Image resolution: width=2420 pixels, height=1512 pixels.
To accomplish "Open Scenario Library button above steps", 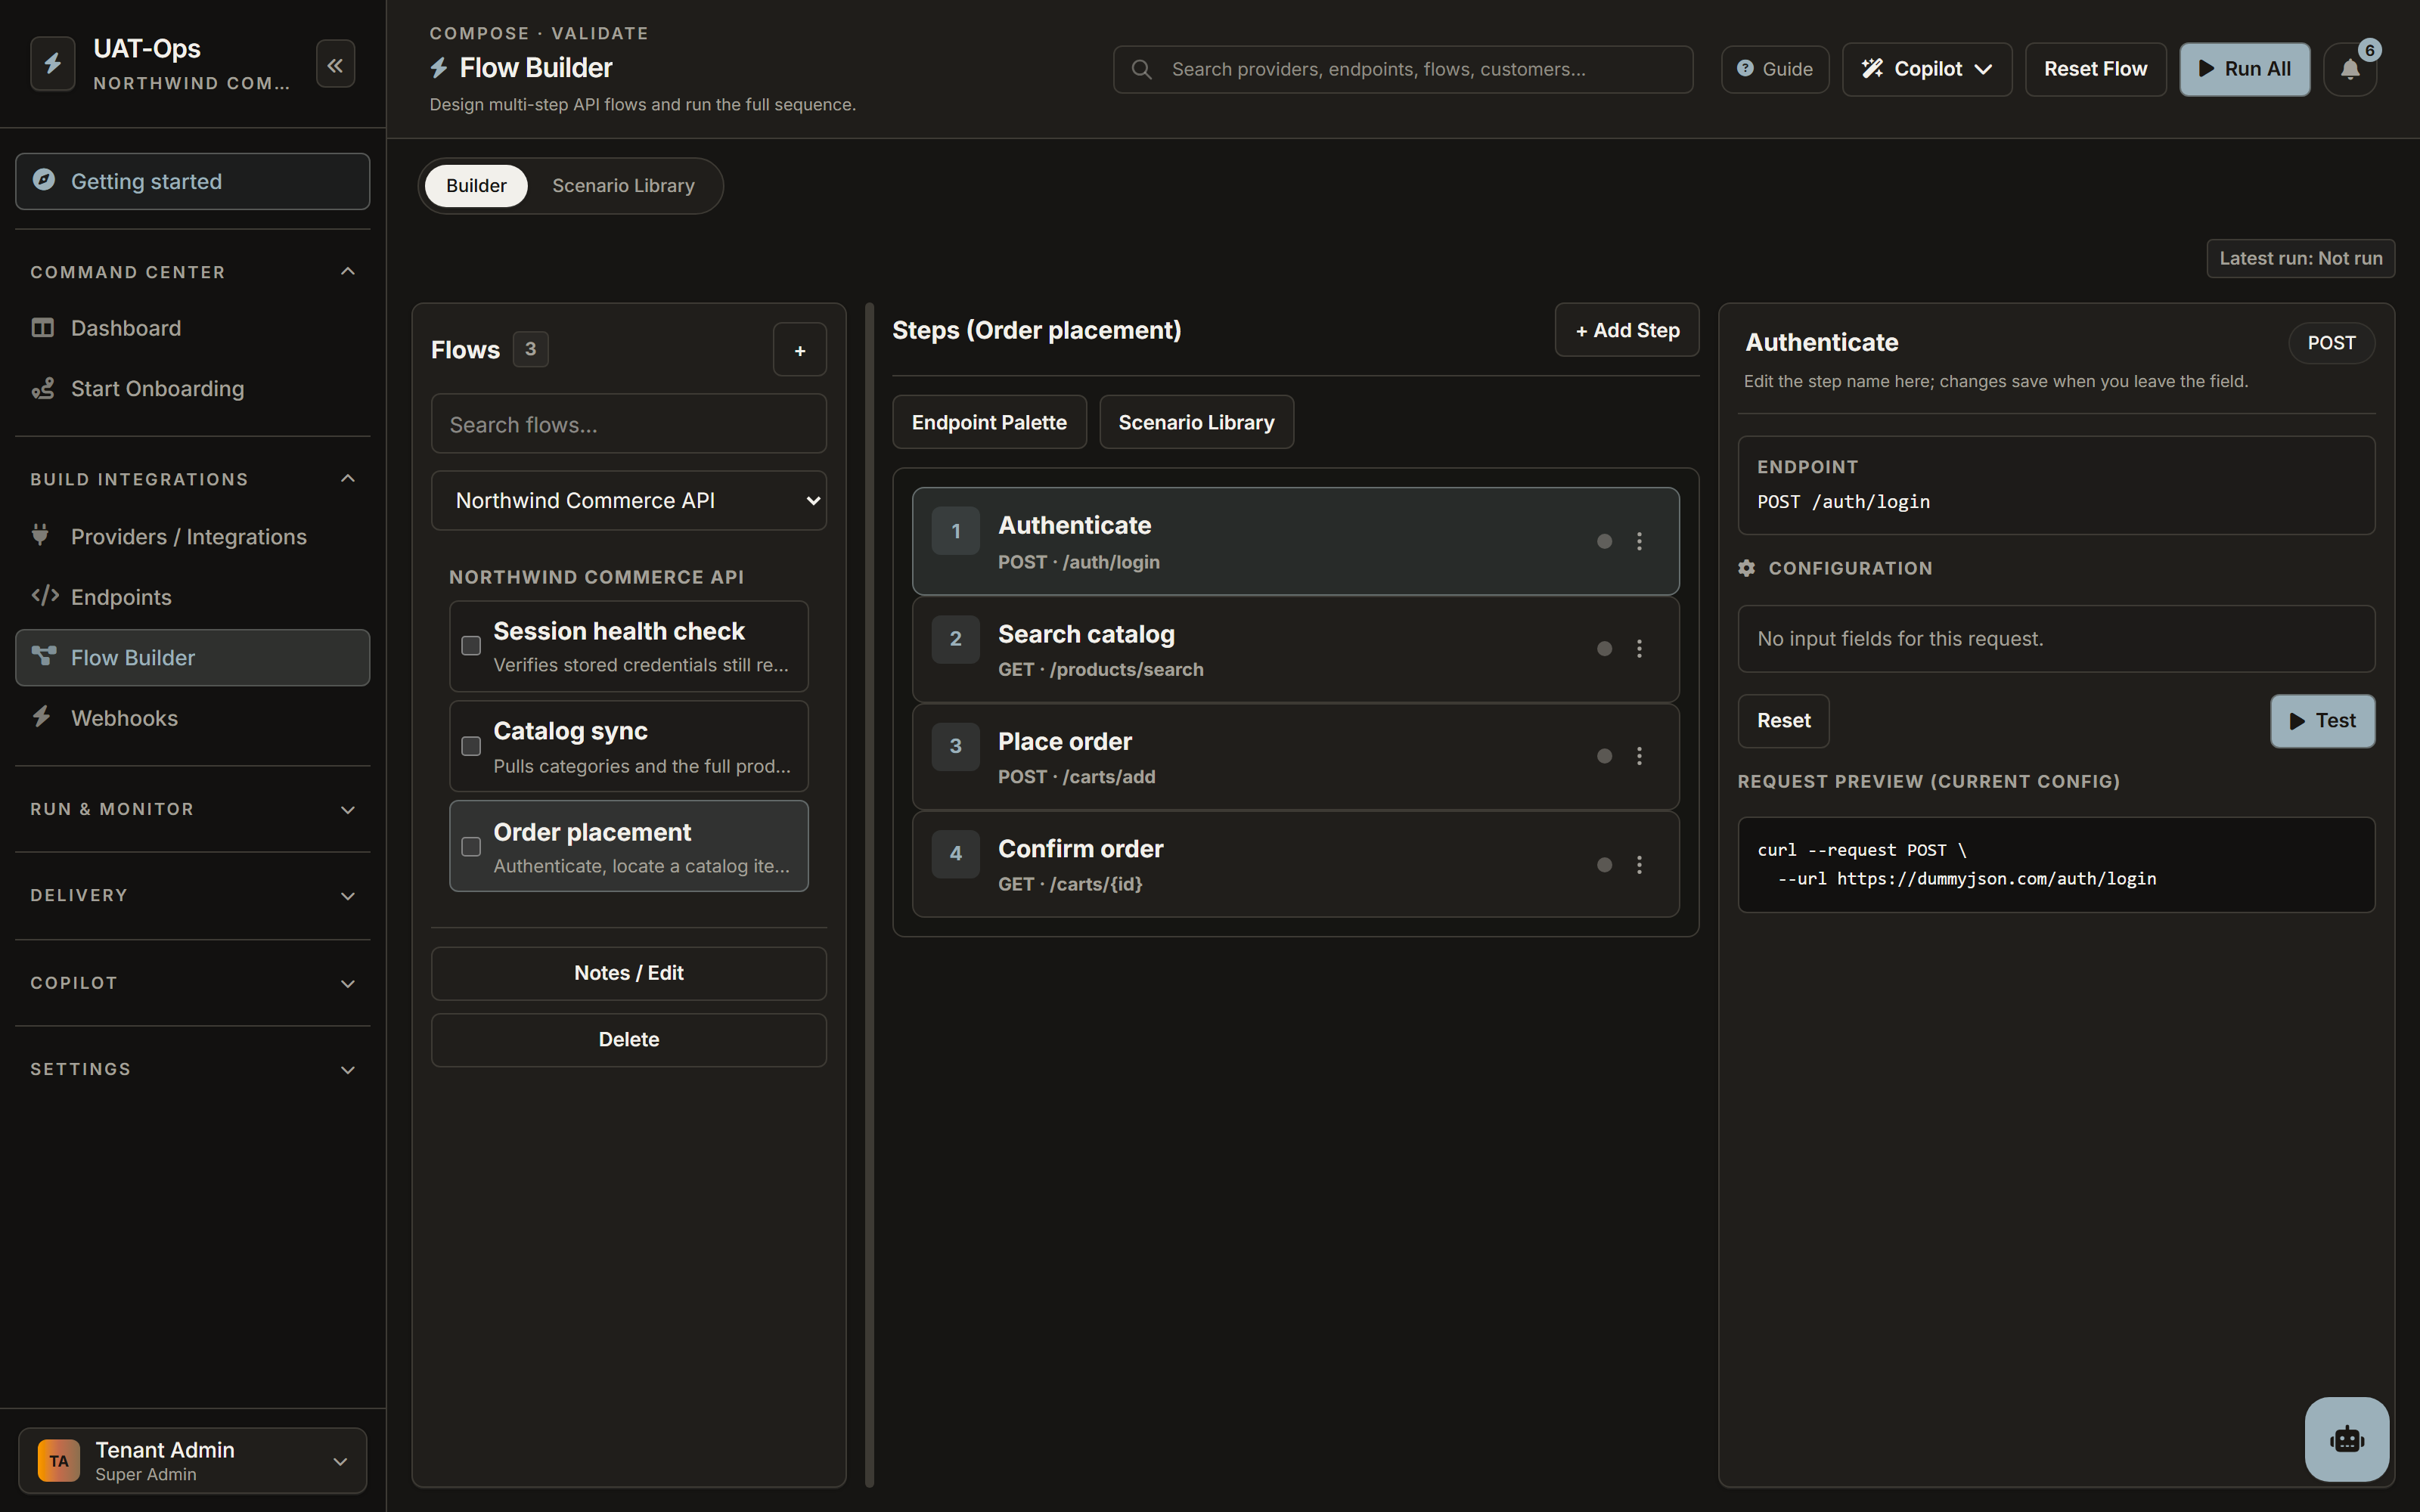I will tap(1196, 422).
